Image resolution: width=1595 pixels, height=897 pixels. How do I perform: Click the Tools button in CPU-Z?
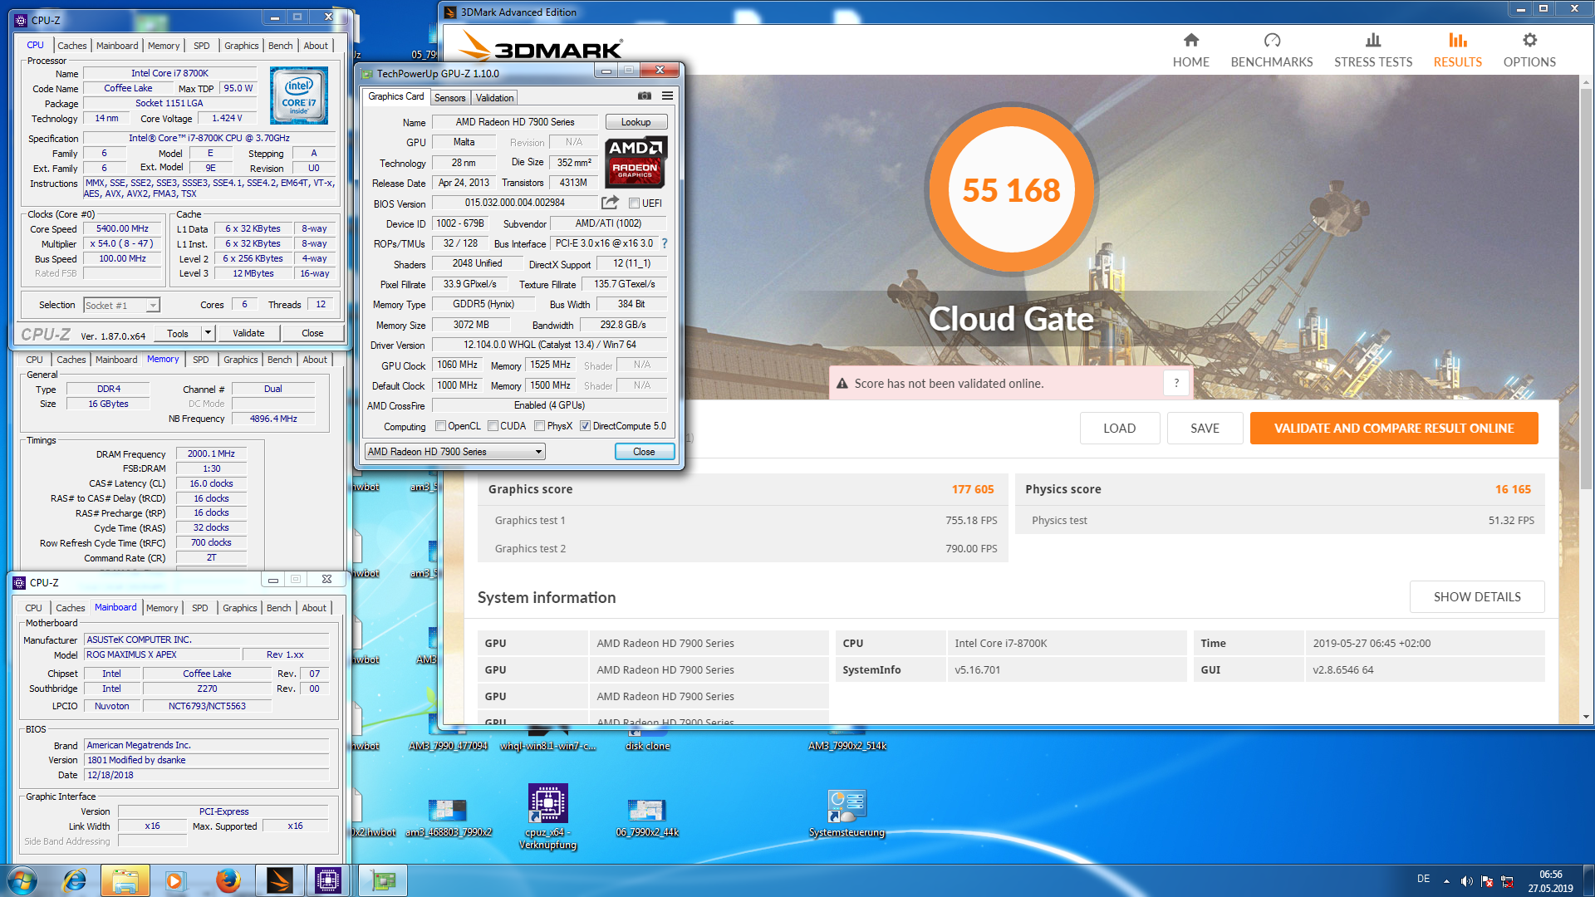[178, 333]
